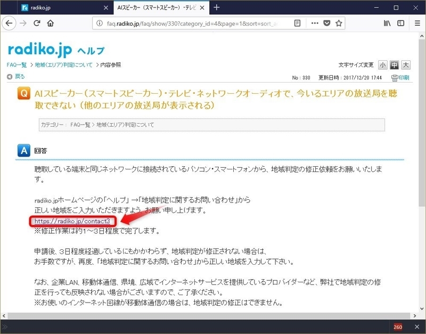The height and width of the screenshot is (334, 426).
Task: Click the No : 330 text
Action: pos(301,78)
